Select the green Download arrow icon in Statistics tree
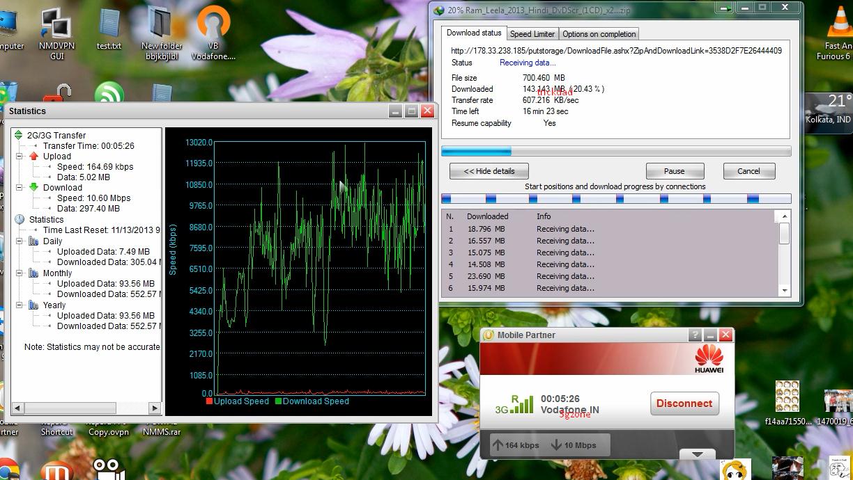The width and height of the screenshot is (853, 480). (x=33, y=188)
